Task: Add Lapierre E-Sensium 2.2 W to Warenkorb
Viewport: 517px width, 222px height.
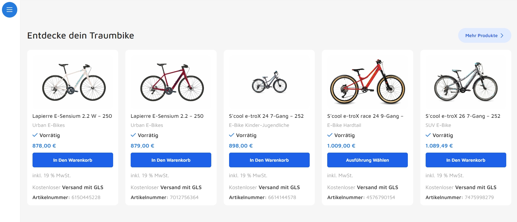Action: pos(73,160)
